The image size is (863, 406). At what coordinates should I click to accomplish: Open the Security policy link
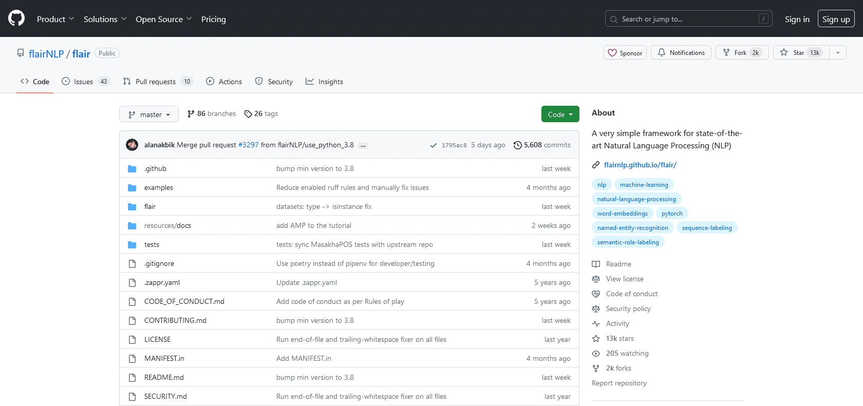point(628,308)
